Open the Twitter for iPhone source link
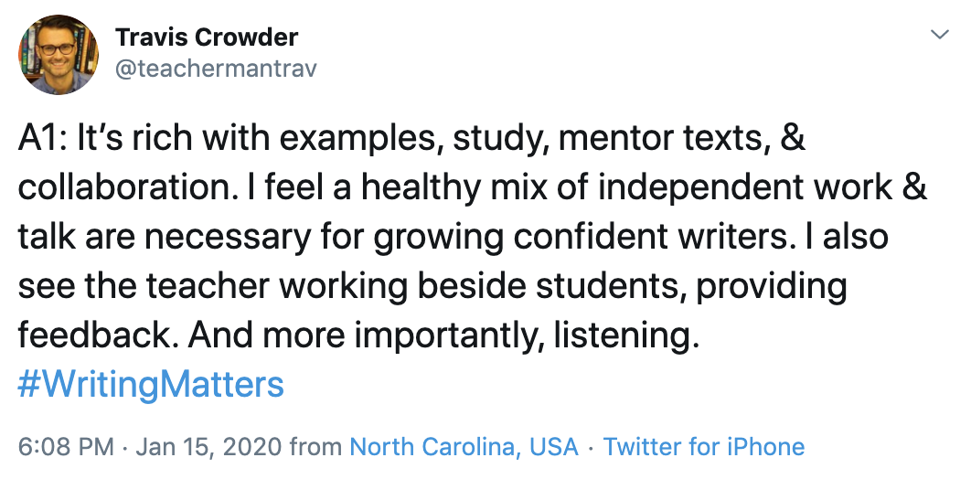The height and width of the screenshot is (479, 971). (703, 446)
